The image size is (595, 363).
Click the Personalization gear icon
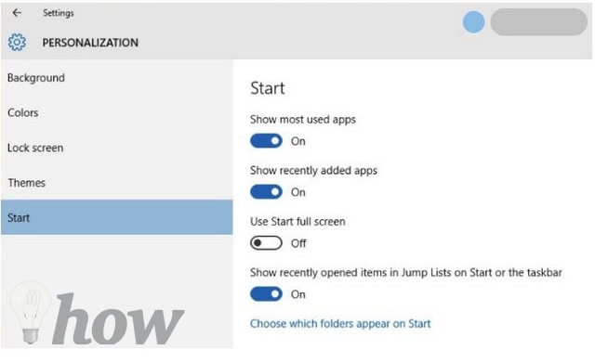(x=17, y=42)
